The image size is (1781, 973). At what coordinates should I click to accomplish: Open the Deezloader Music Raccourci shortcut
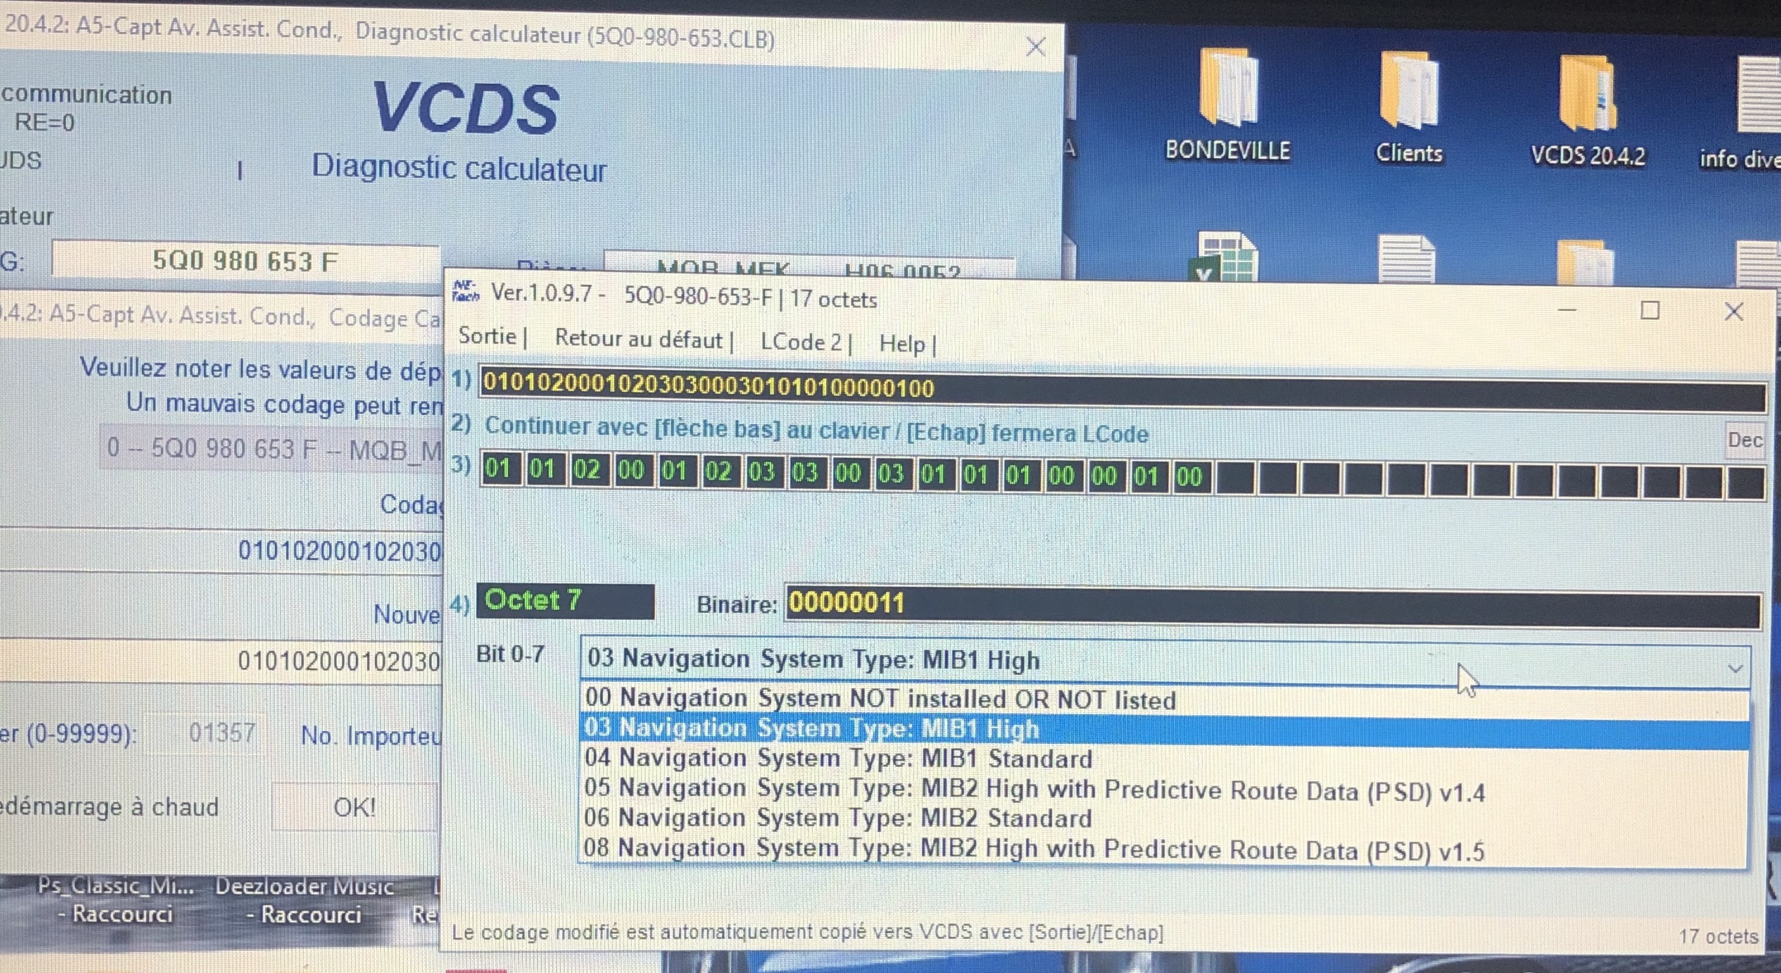304,900
